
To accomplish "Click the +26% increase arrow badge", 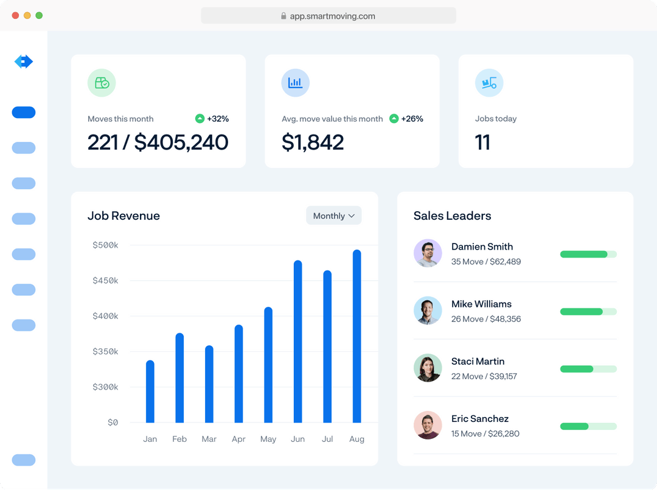I will click(394, 119).
